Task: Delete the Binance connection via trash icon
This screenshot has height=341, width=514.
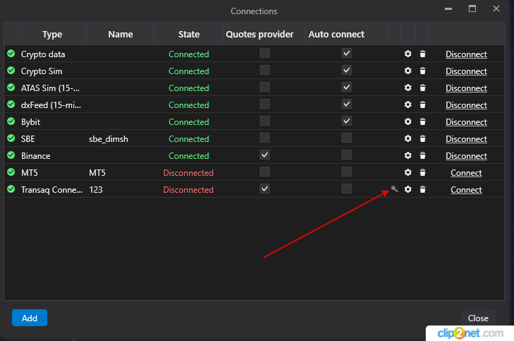Action: click(422, 155)
